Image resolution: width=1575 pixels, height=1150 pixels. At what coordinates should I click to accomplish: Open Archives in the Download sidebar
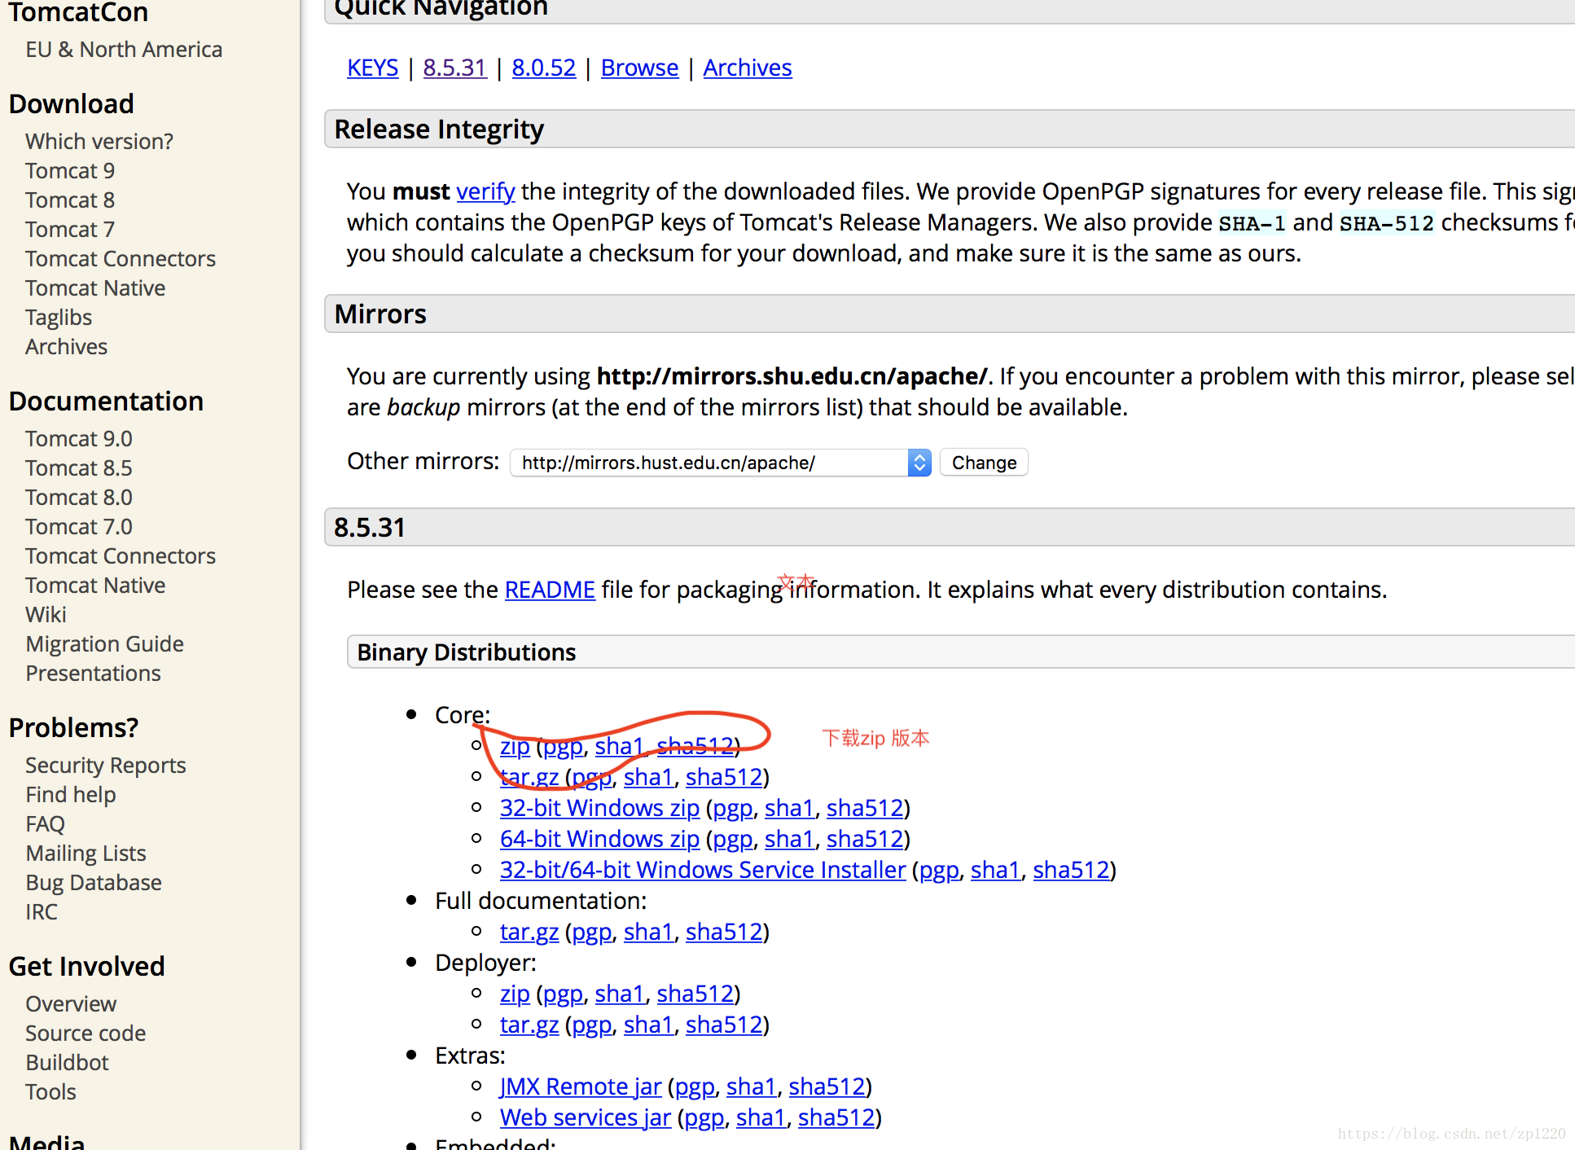[66, 347]
